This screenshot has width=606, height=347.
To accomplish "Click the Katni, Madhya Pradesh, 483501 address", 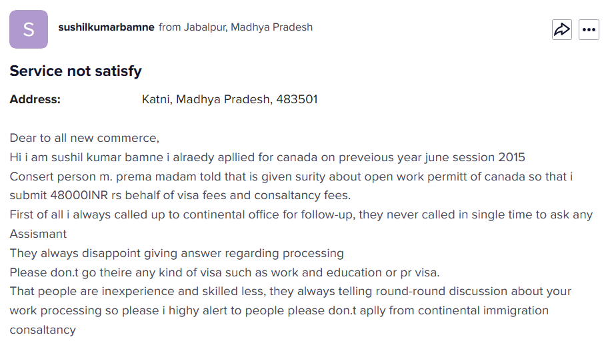I will tap(229, 99).
